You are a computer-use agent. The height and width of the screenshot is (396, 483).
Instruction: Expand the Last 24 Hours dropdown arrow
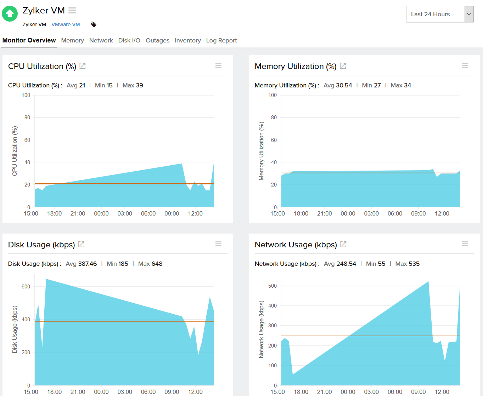click(469, 14)
